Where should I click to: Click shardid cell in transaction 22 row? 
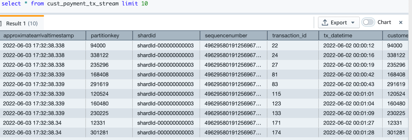pos(166,45)
